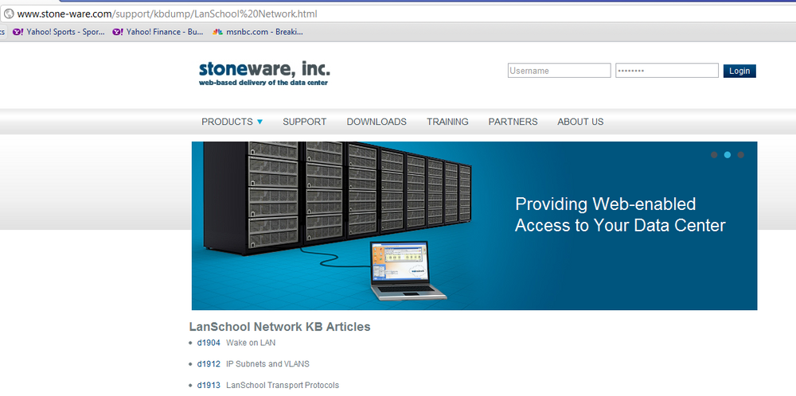Click the 'Wake on LAN' text

pos(251,343)
